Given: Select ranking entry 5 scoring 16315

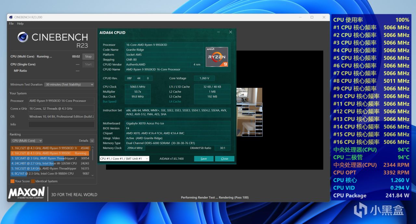Looking at the screenshot, I should click(50, 168).
